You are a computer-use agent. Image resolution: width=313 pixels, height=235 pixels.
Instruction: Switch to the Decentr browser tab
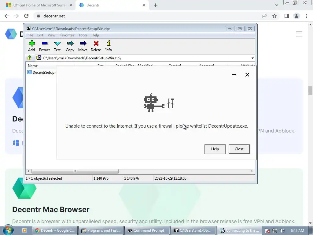click(112, 5)
